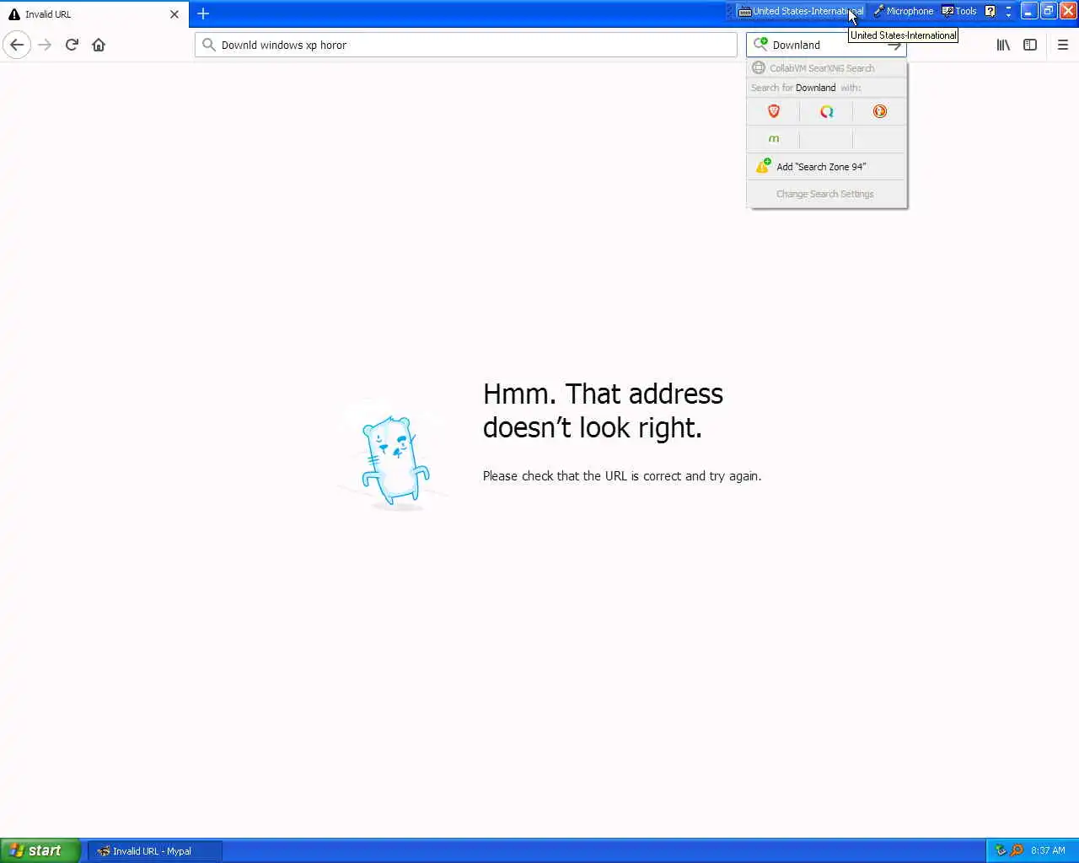This screenshot has height=863, width=1079.
Task: Expand language bar options arrow
Action: pyautogui.click(x=1008, y=11)
